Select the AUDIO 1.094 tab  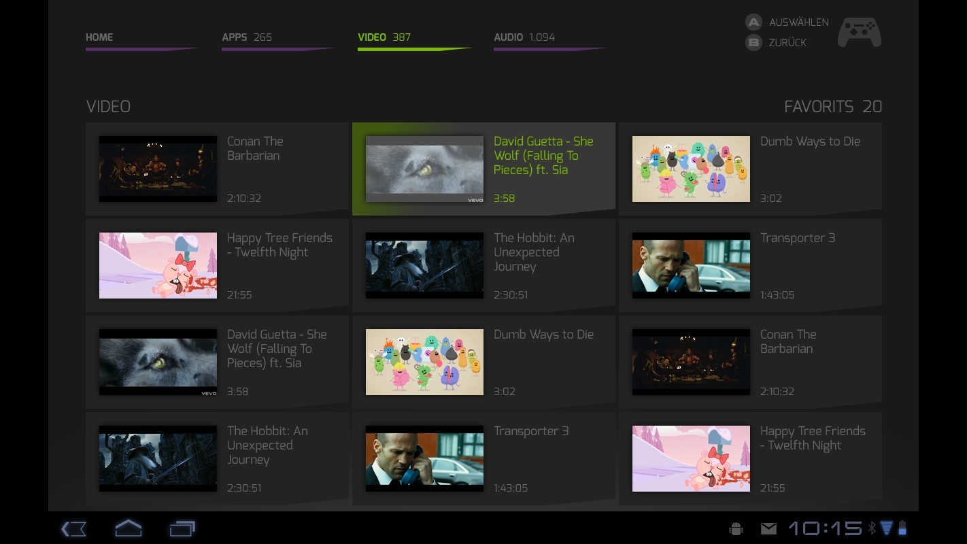[x=524, y=37]
